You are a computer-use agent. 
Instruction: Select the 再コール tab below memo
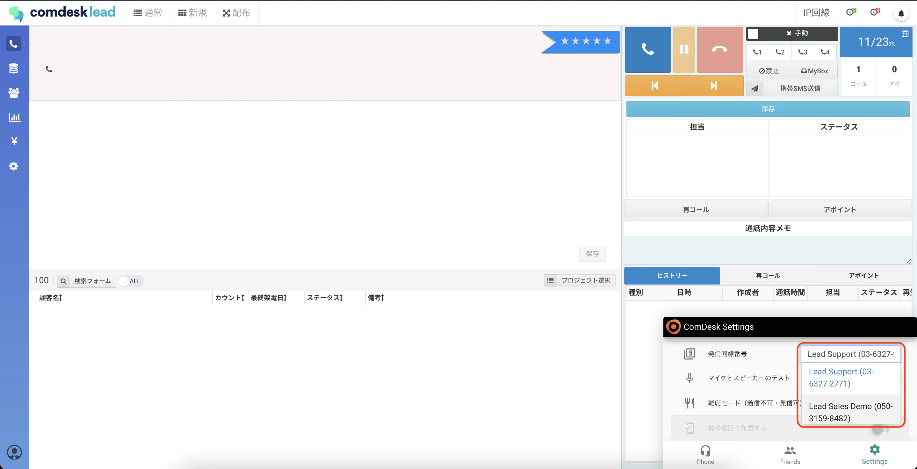tap(768, 276)
